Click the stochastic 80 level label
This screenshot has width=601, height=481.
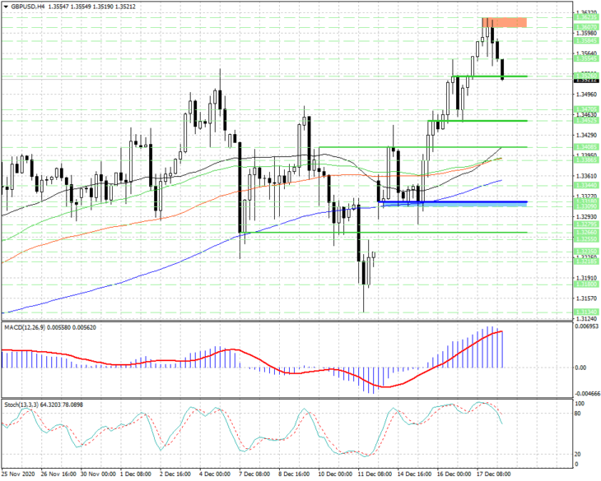[578, 414]
